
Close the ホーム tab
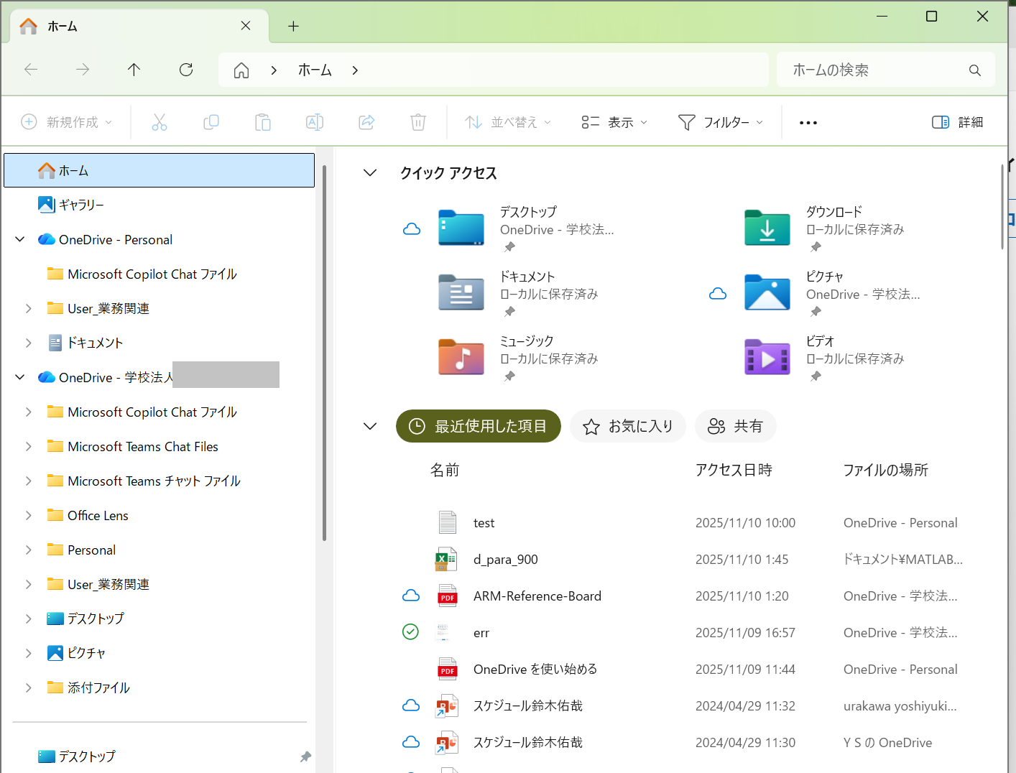click(246, 26)
